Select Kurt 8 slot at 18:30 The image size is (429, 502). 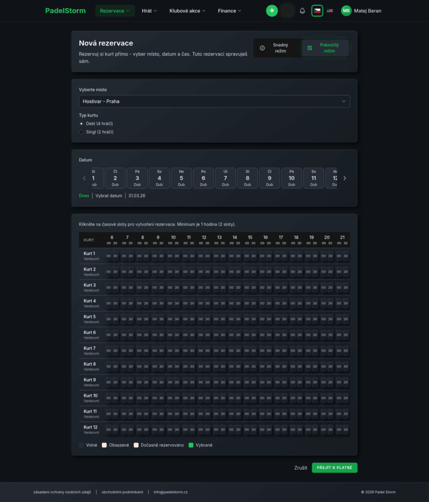tap(300, 367)
